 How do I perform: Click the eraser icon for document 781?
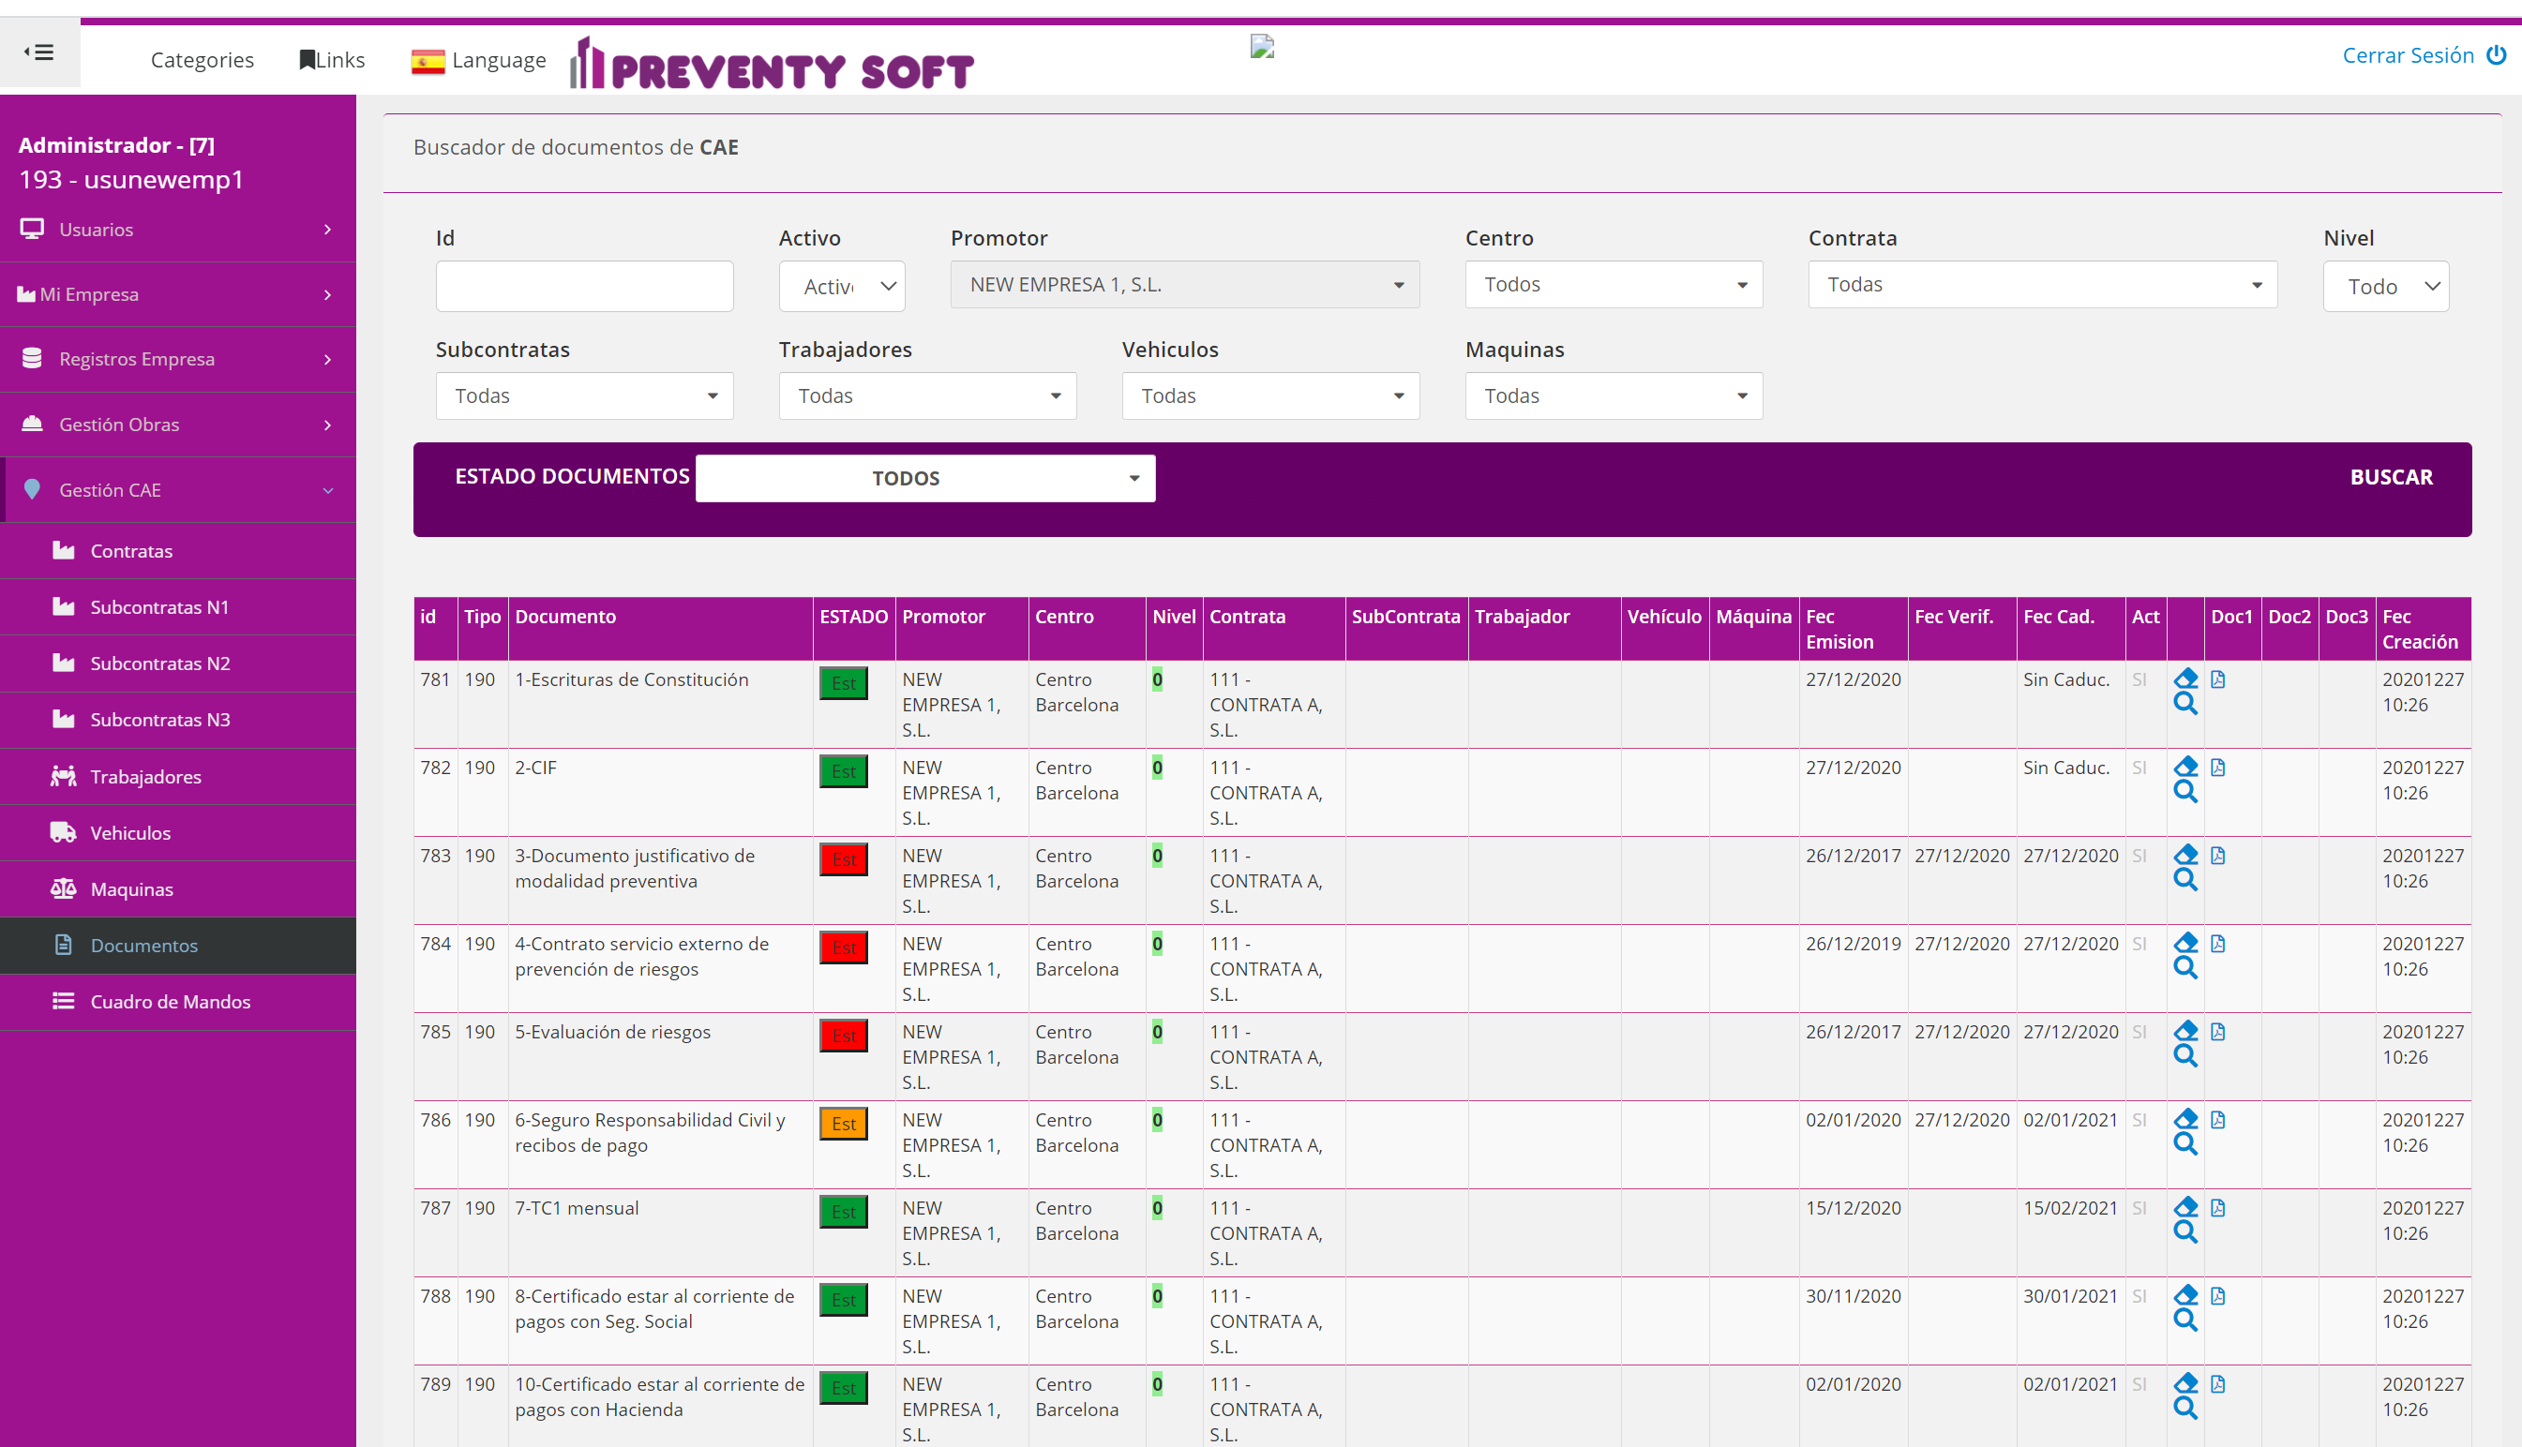[2185, 679]
